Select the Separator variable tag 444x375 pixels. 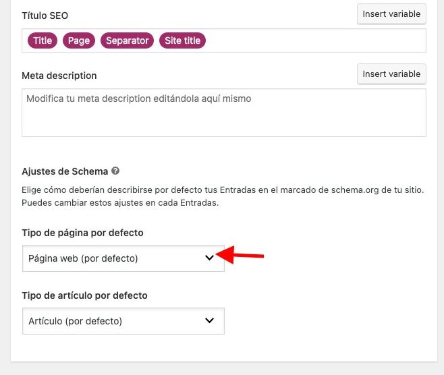[127, 40]
